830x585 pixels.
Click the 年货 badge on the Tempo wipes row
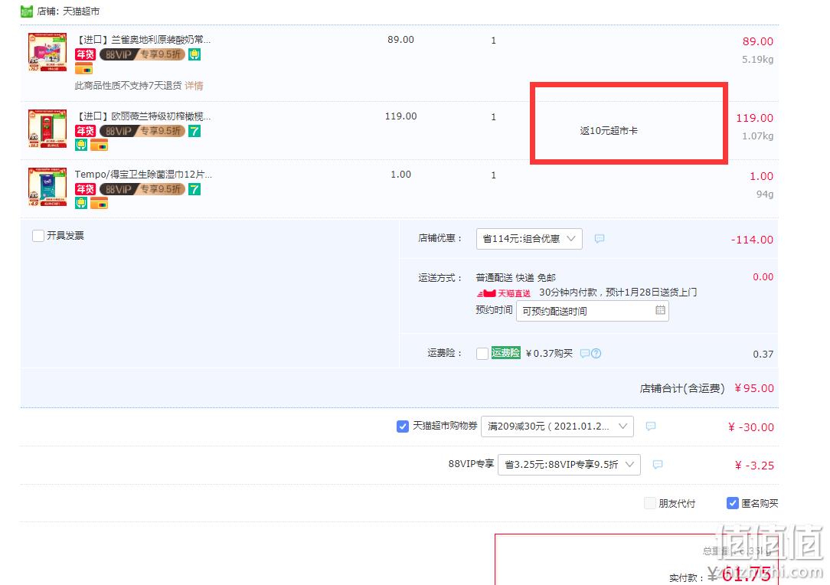(x=85, y=189)
